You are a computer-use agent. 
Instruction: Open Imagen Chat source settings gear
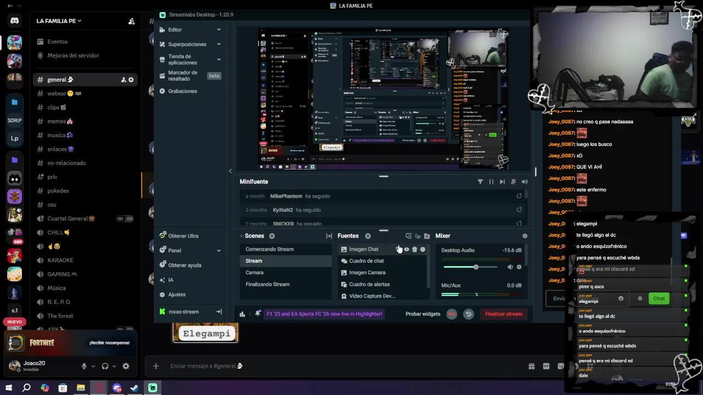pos(422,250)
